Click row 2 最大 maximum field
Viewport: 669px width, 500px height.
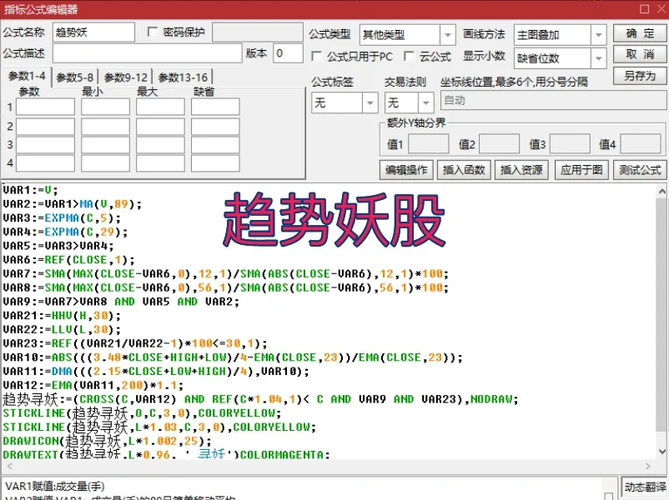click(160, 126)
